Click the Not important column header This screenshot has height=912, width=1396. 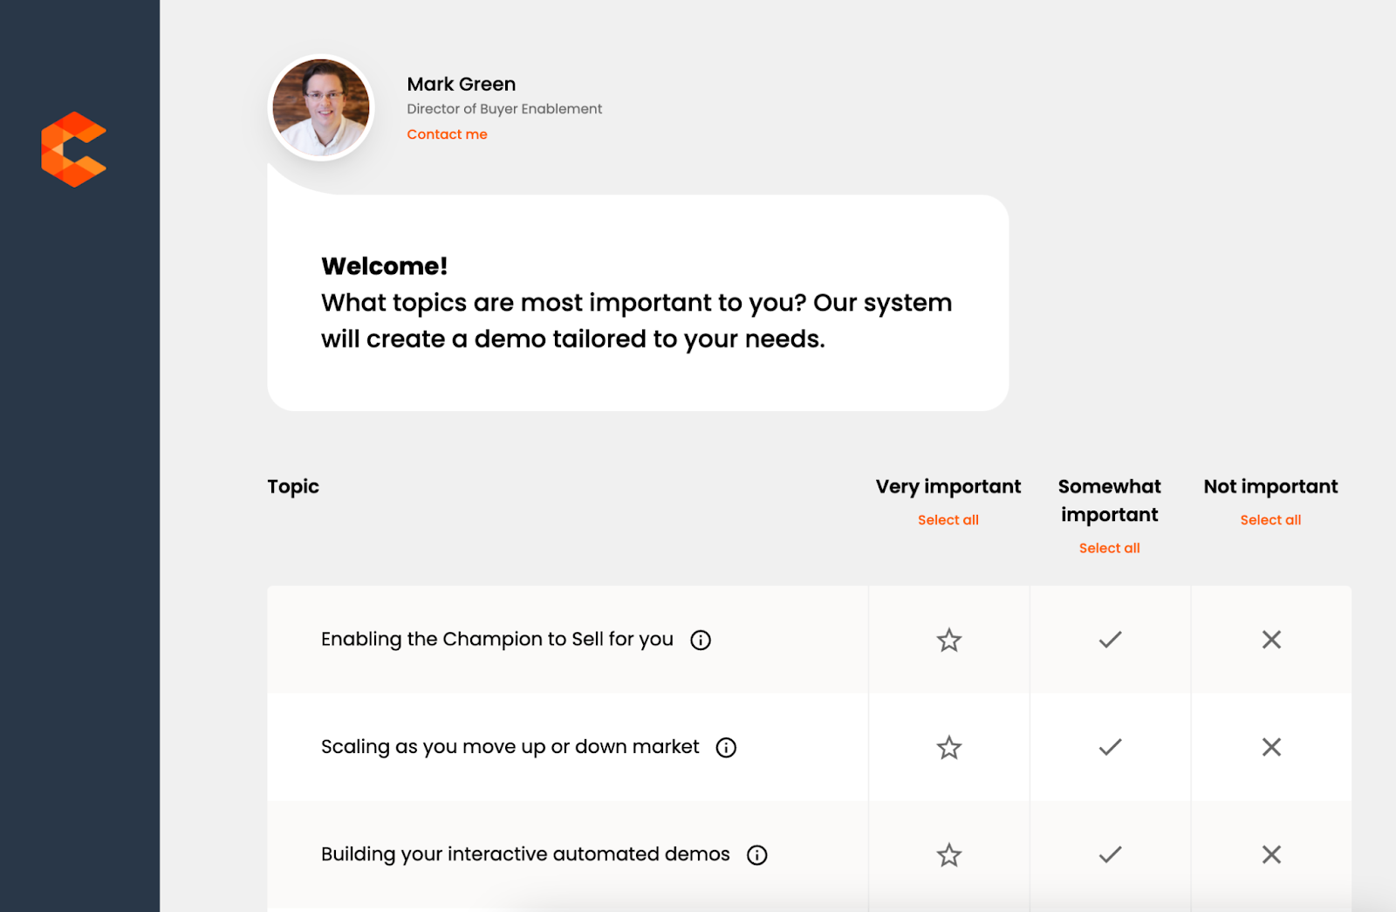[1270, 486]
